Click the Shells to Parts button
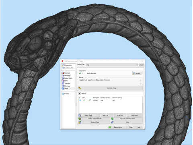 pyautogui.click(x=94, y=122)
